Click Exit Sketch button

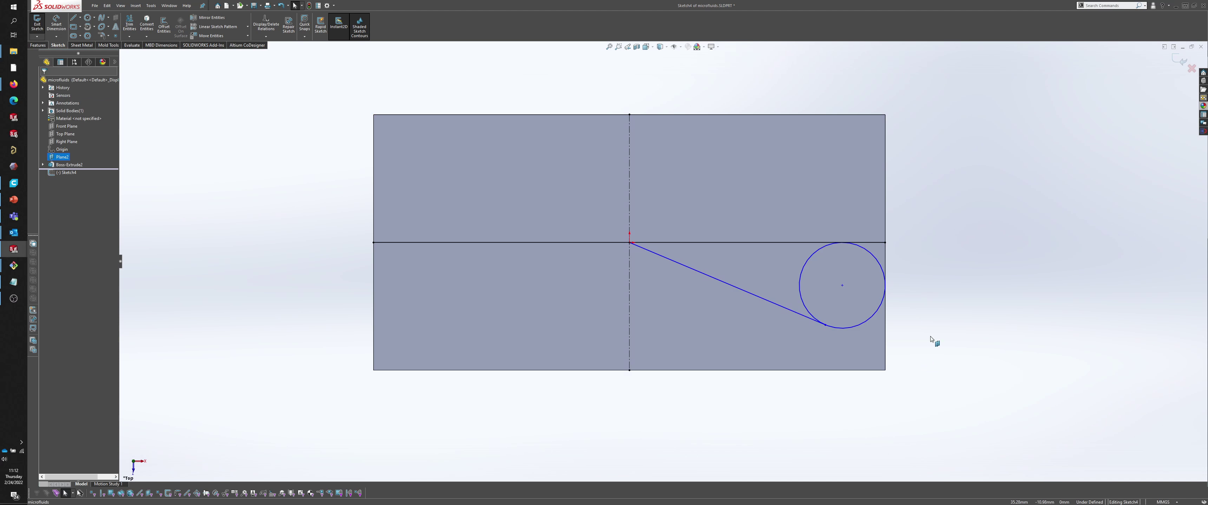point(37,23)
